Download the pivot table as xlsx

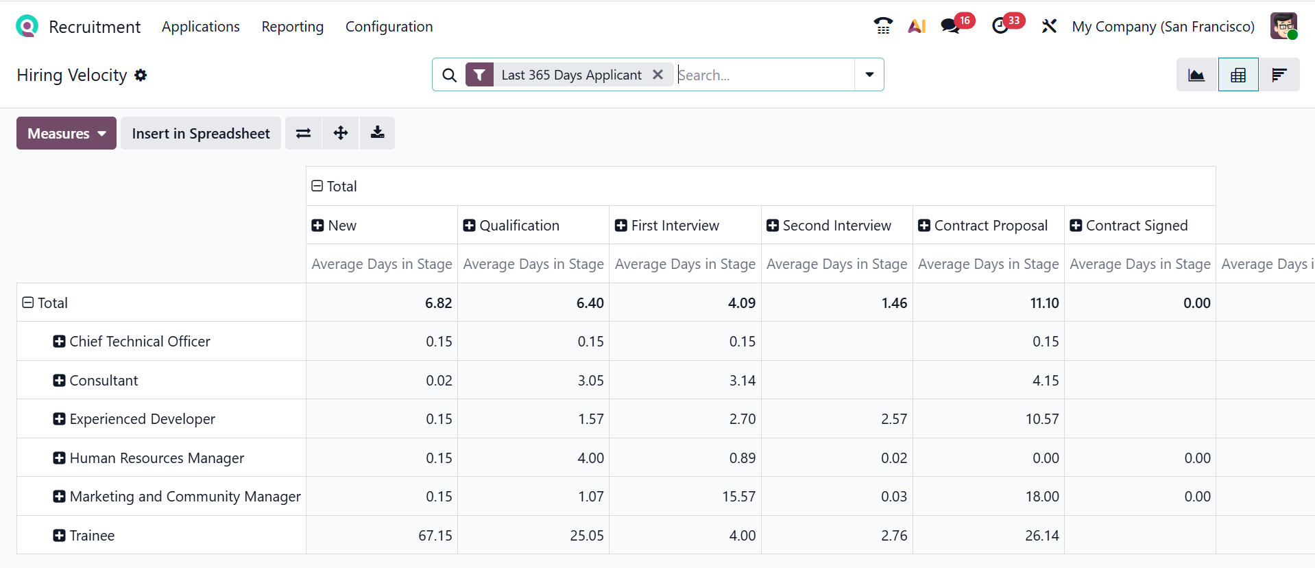point(377,133)
